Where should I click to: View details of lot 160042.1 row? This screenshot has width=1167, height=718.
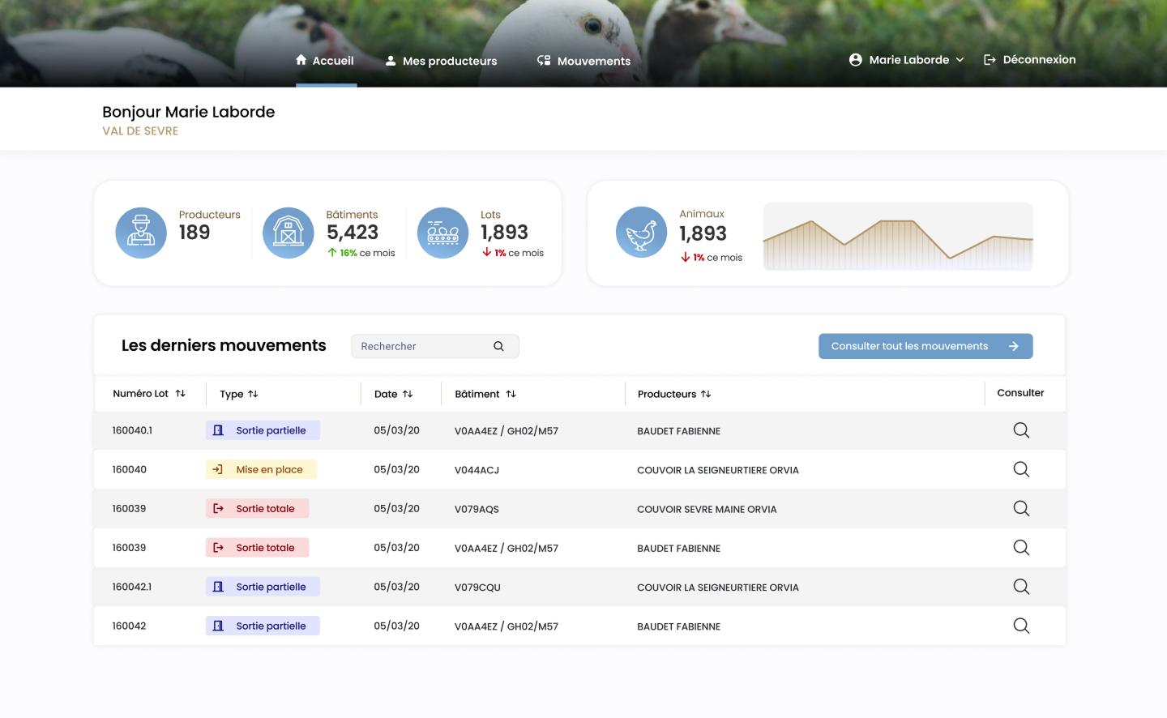(x=1021, y=587)
